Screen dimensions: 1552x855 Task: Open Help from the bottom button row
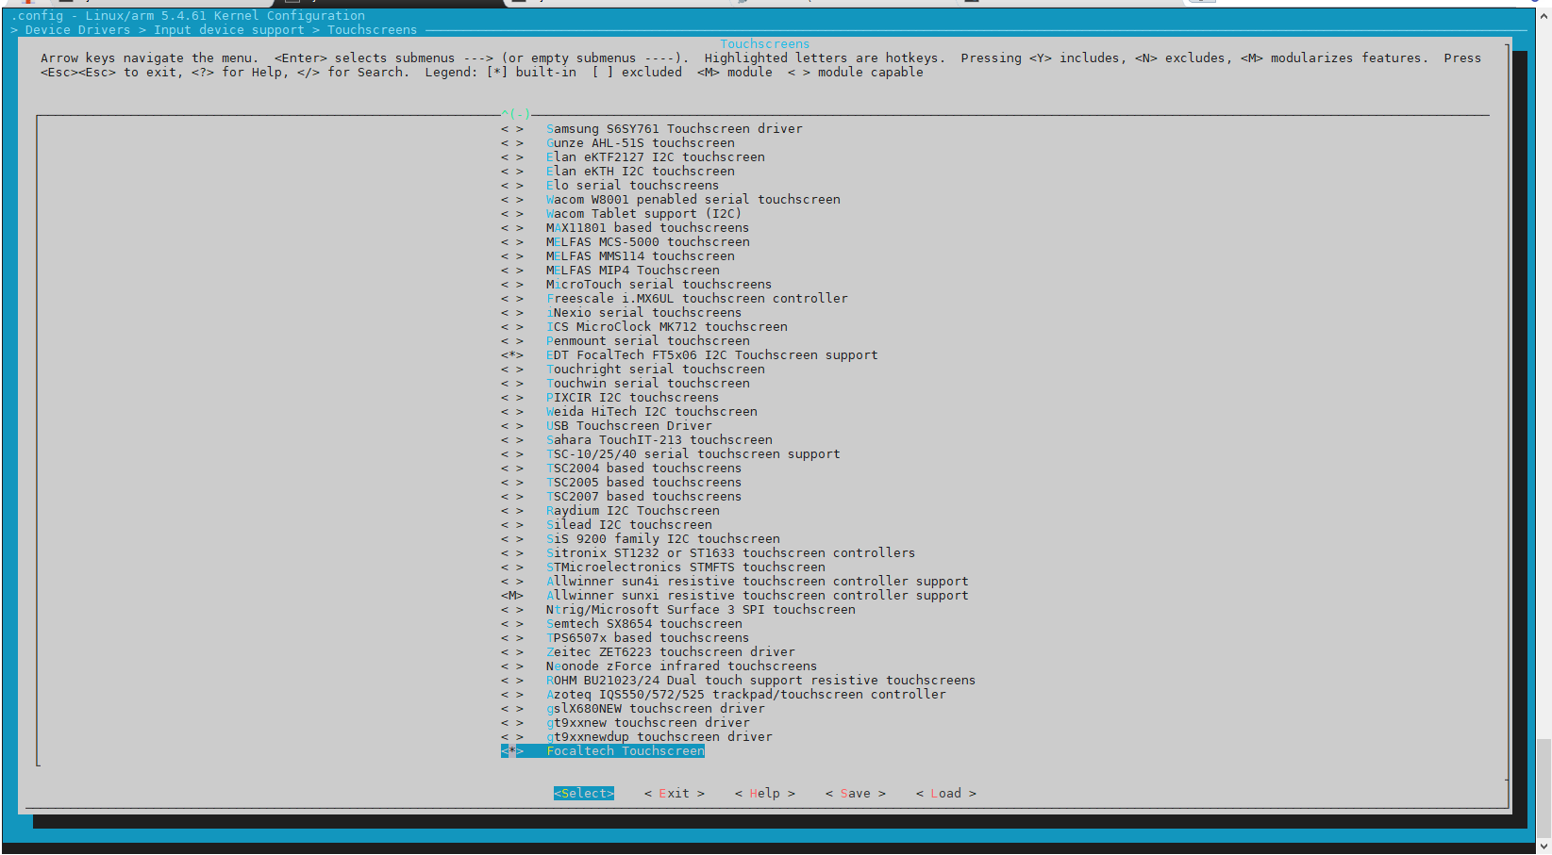click(x=764, y=794)
